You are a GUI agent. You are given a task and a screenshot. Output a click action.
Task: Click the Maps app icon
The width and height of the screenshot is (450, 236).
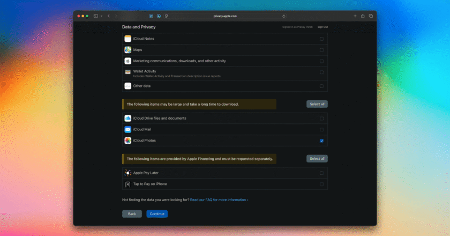coord(127,50)
